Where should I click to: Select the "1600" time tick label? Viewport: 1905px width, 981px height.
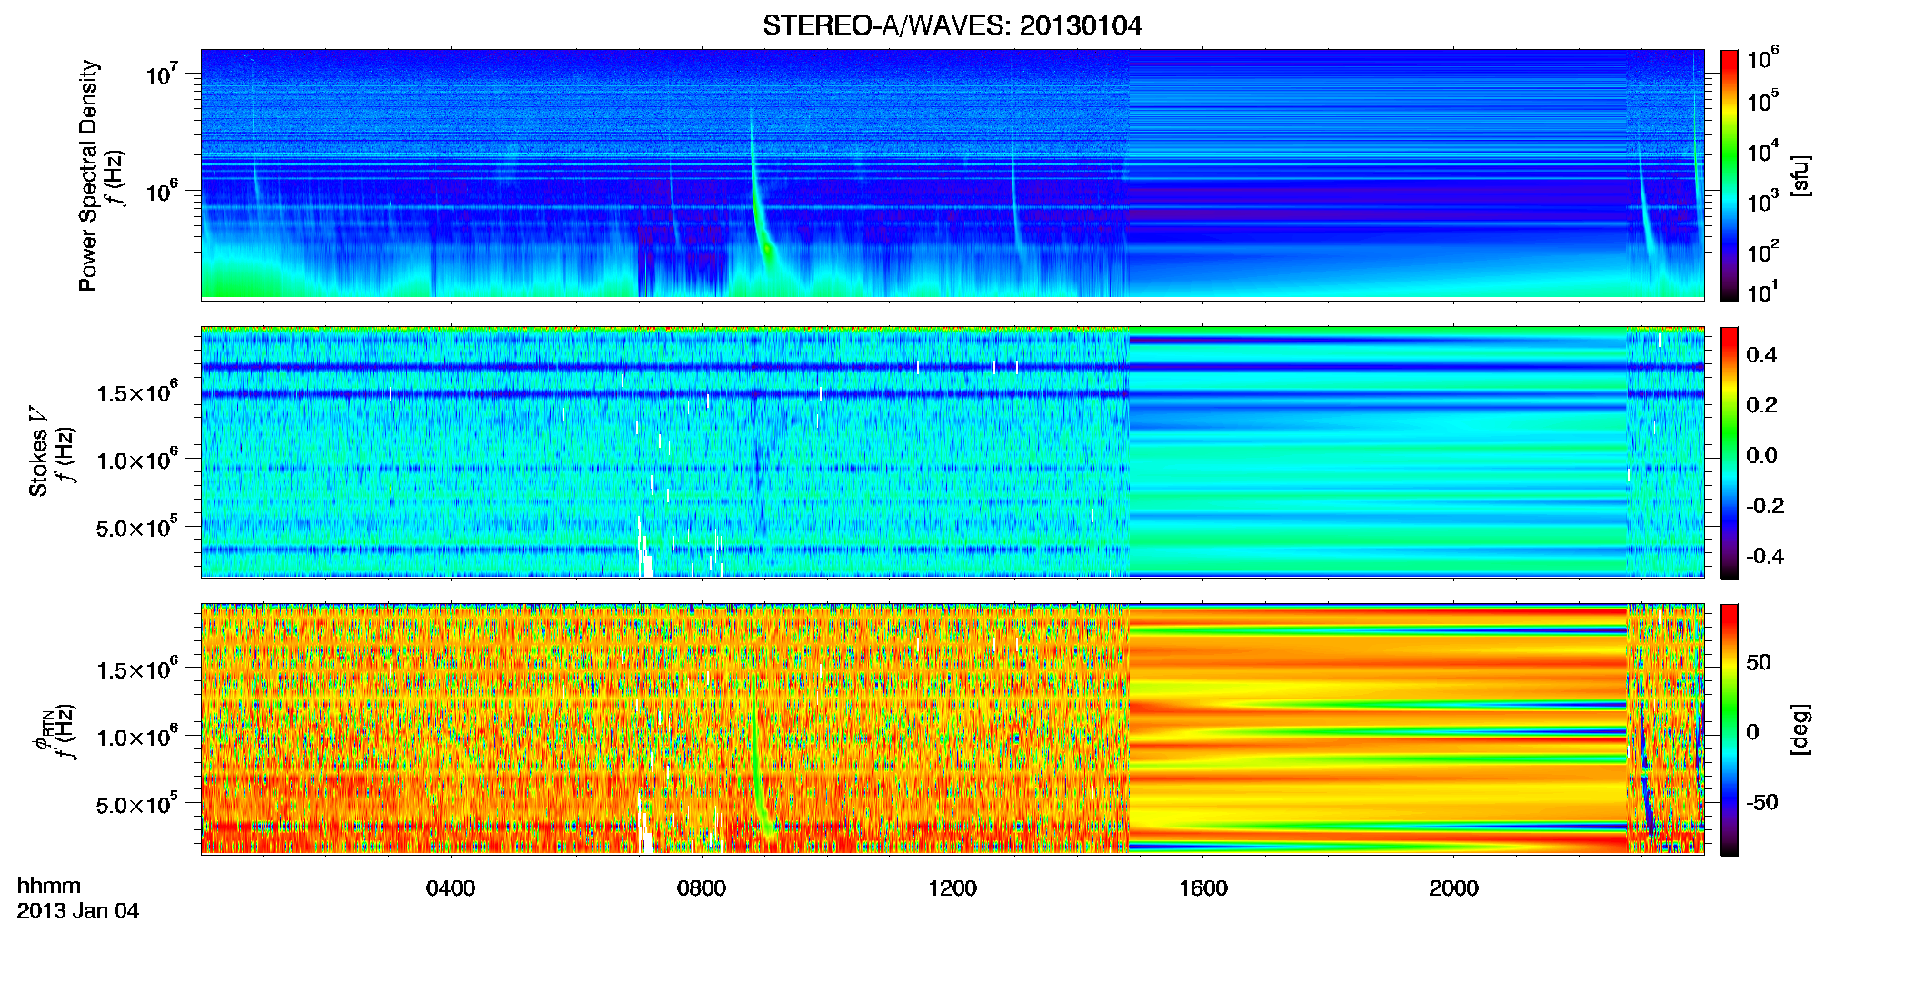coord(1203,888)
